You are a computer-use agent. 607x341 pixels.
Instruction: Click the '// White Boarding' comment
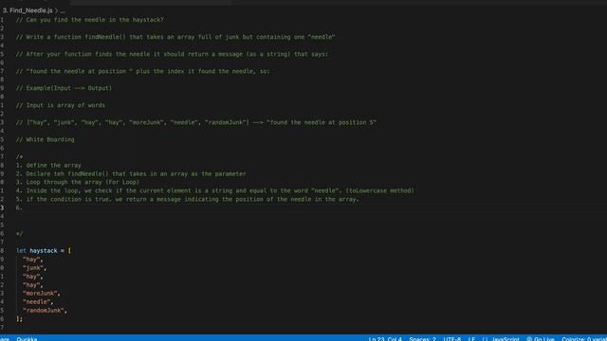(46, 139)
